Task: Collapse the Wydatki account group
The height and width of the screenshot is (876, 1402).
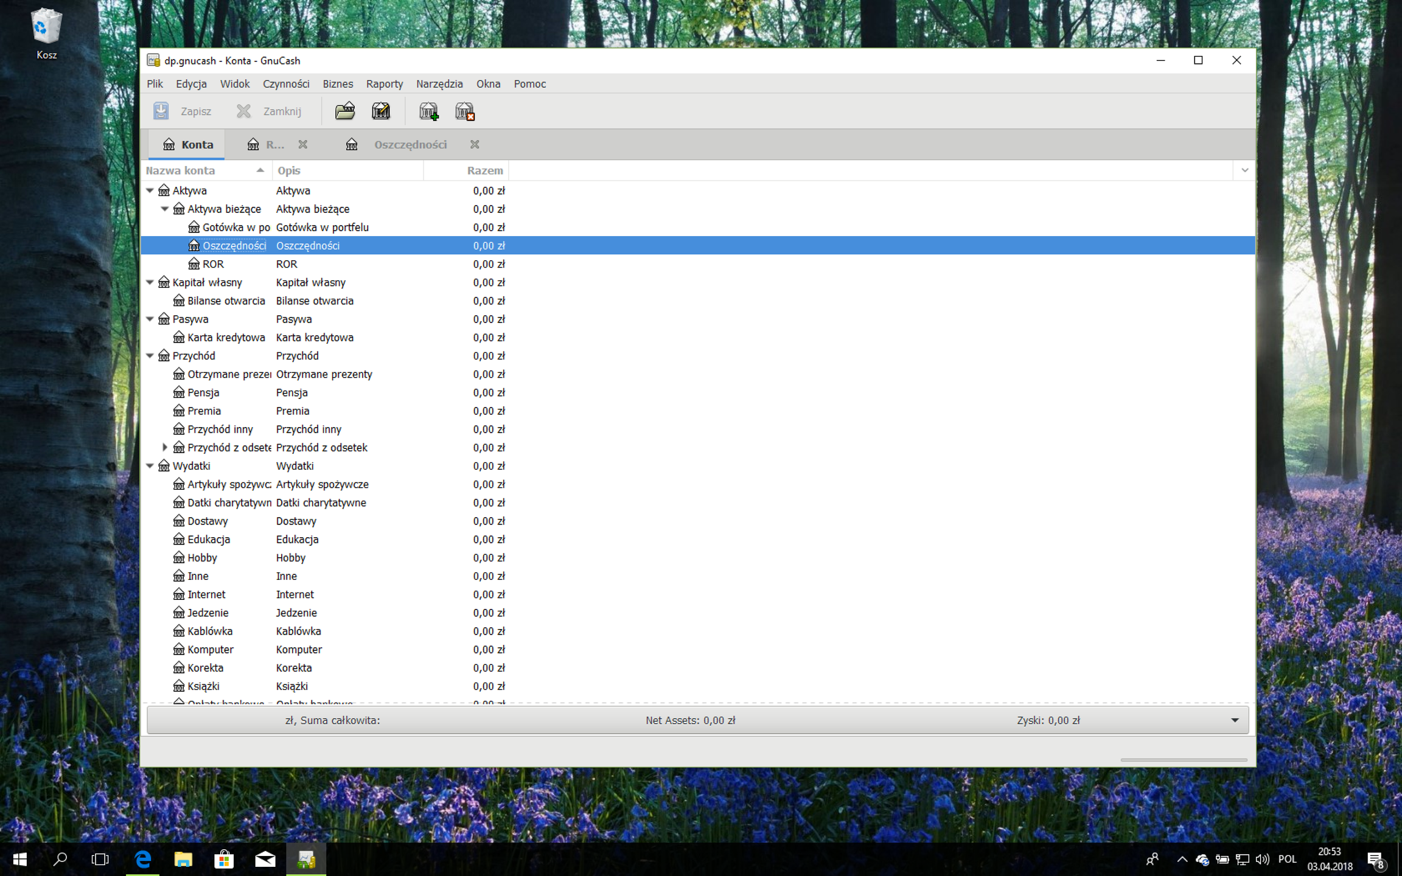Action: click(150, 466)
